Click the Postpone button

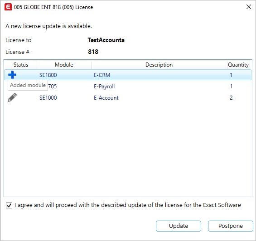click(x=230, y=226)
